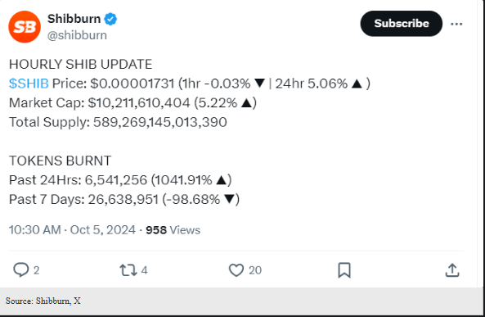Subscribe to Shibburn with the Subscribe button
This screenshot has width=485, height=317.
click(402, 24)
